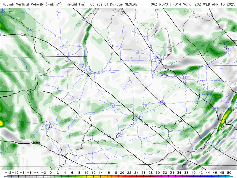Screen dimensions: 237x178
Task: Click the 3060 height contour label
Action: 37,90
